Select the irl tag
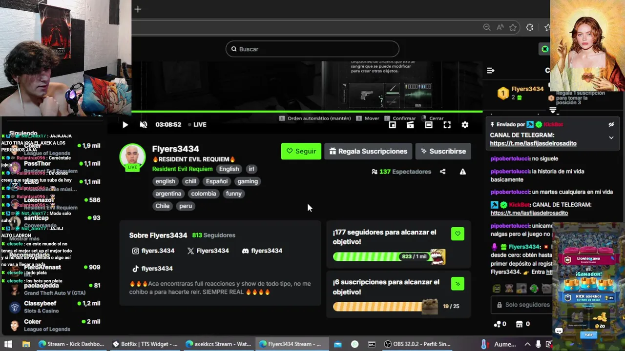Screen dimensions: 625x351 pos(251,169)
